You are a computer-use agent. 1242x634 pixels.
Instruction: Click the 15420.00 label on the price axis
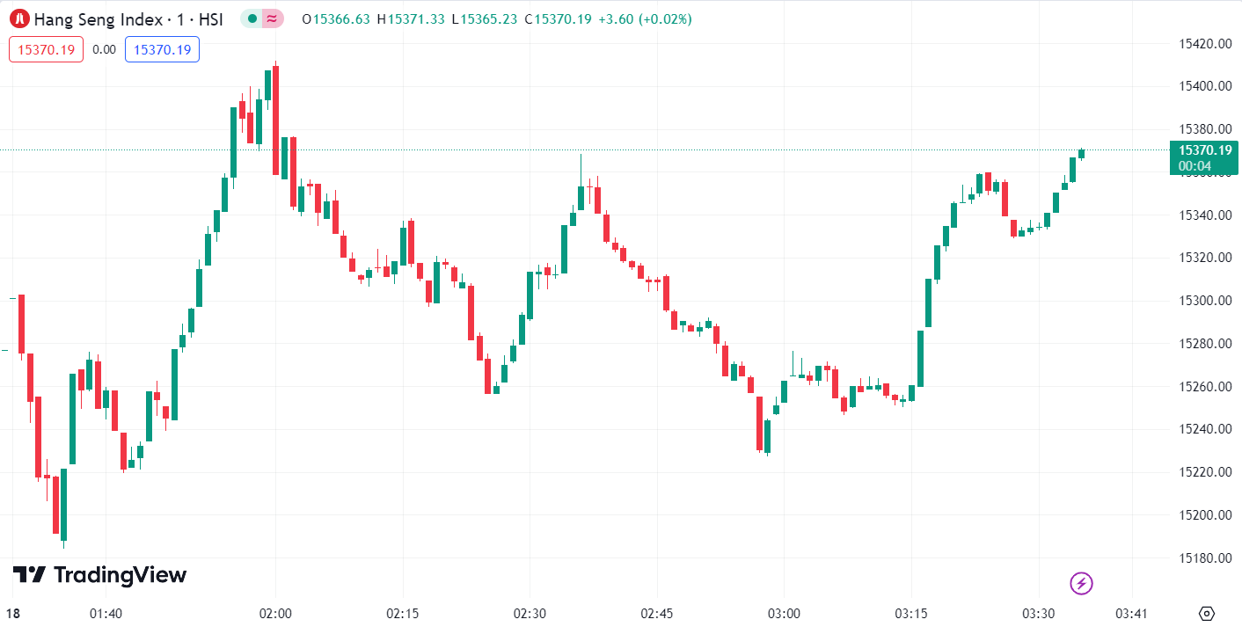[x=1202, y=44]
